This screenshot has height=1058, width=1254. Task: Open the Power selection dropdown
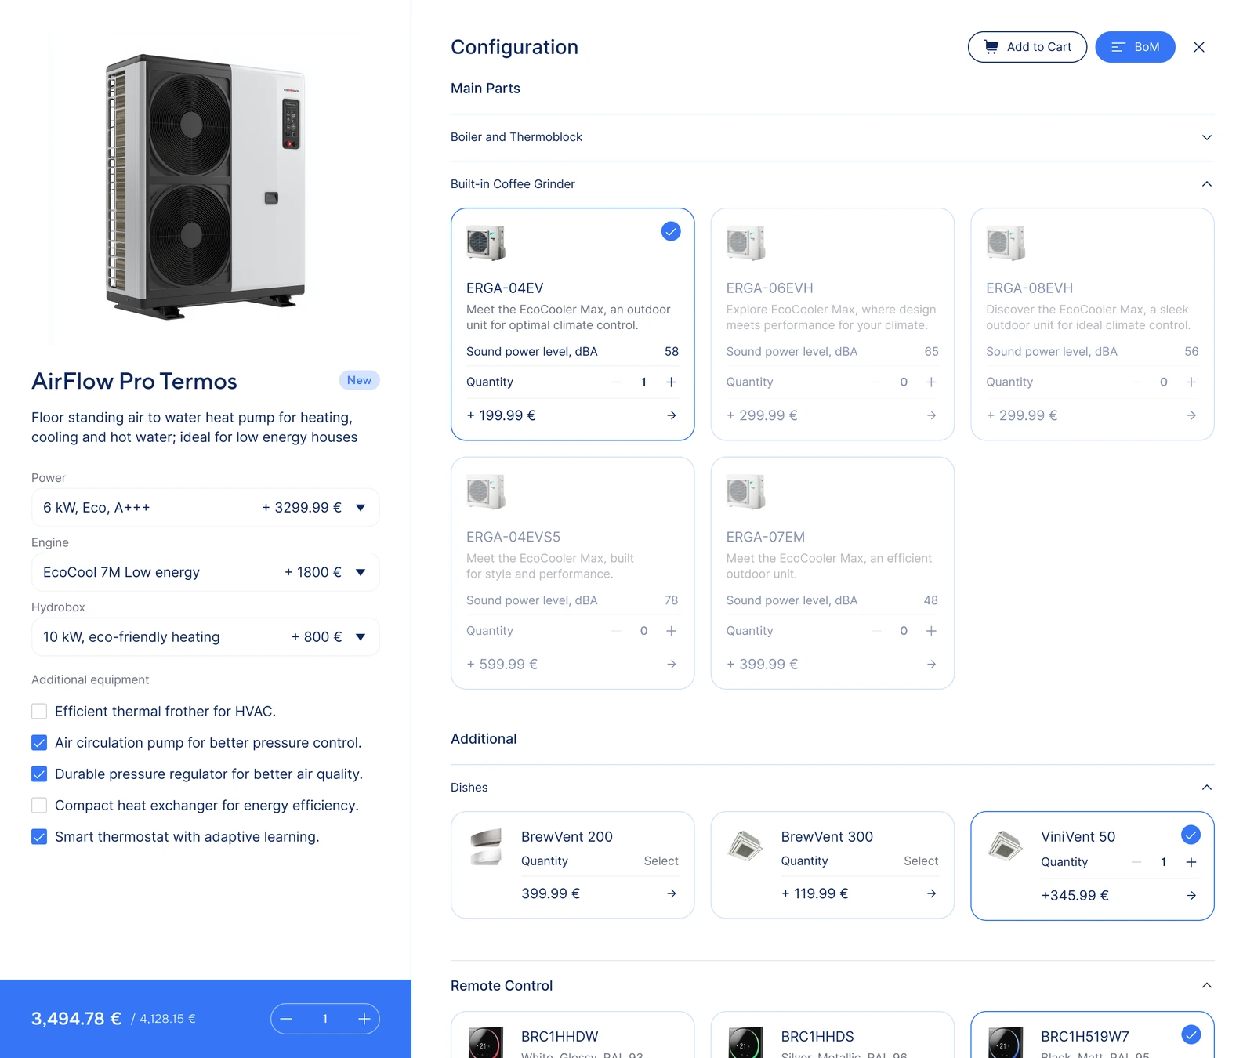[361, 507]
